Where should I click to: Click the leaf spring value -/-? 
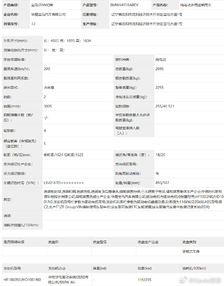(x=46, y=118)
